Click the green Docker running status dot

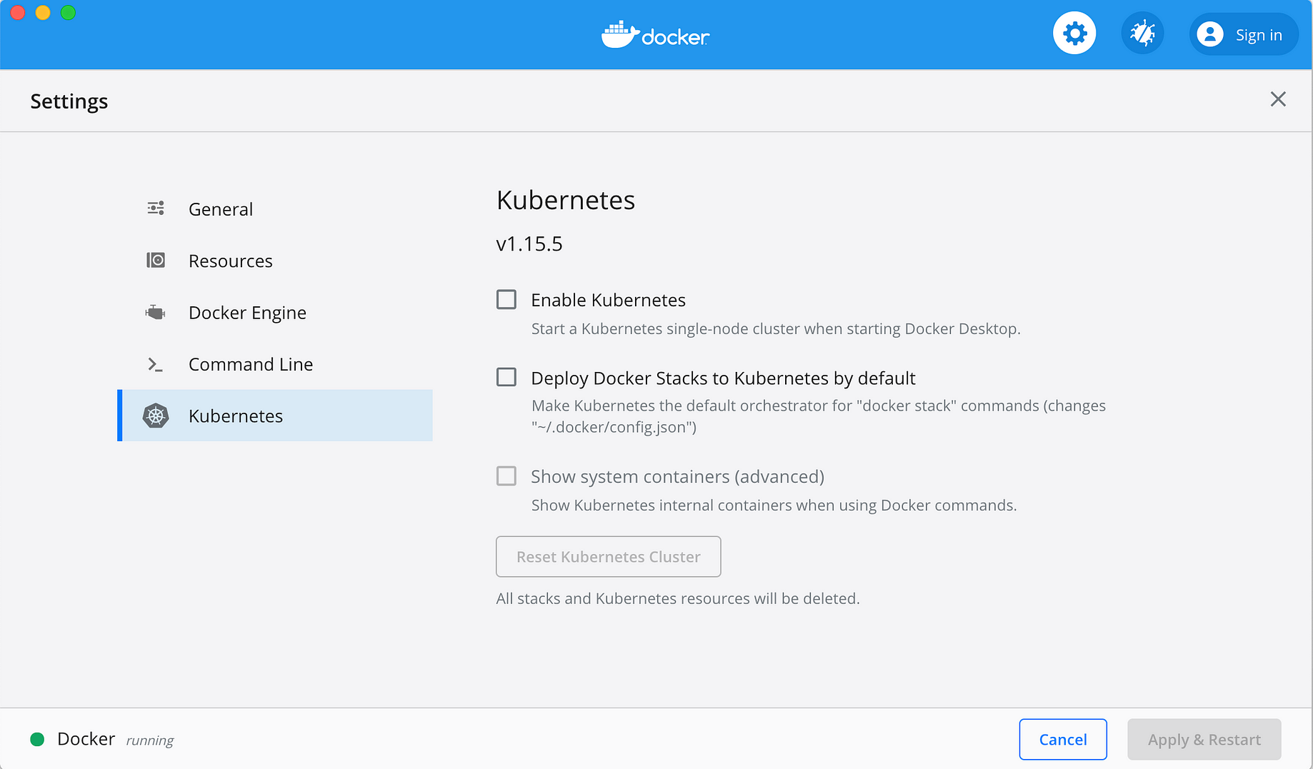pyautogui.click(x=37, y=739)
